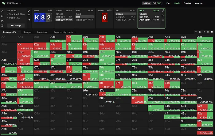
Task: Click the 88 hand cell
Action: pyautogui.click(x=107, y=85)
